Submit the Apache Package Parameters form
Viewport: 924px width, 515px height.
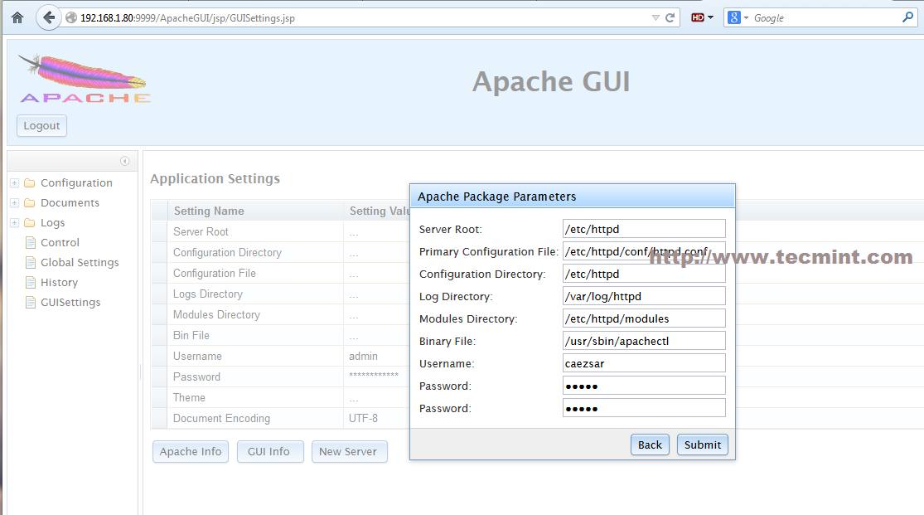pyautogui.click(x=702, y=445)
